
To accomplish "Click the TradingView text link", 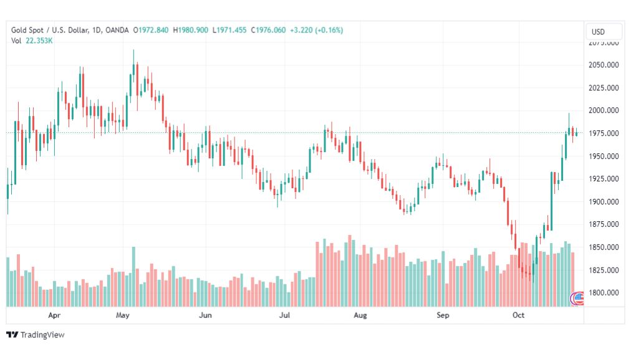I will 42,335.
